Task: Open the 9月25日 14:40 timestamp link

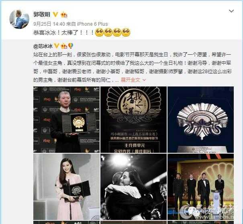Action: [49, 24]
